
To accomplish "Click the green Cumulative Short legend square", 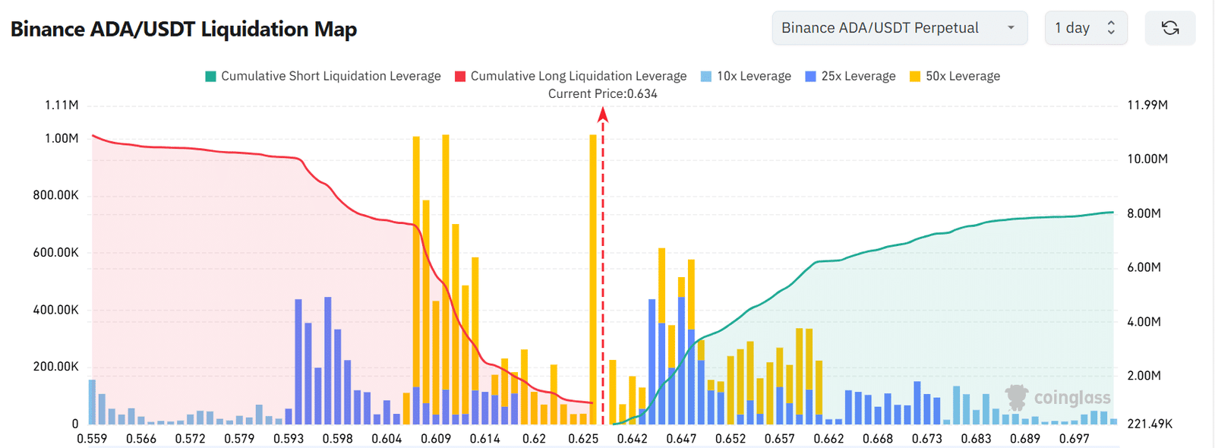I will (211, 77).
